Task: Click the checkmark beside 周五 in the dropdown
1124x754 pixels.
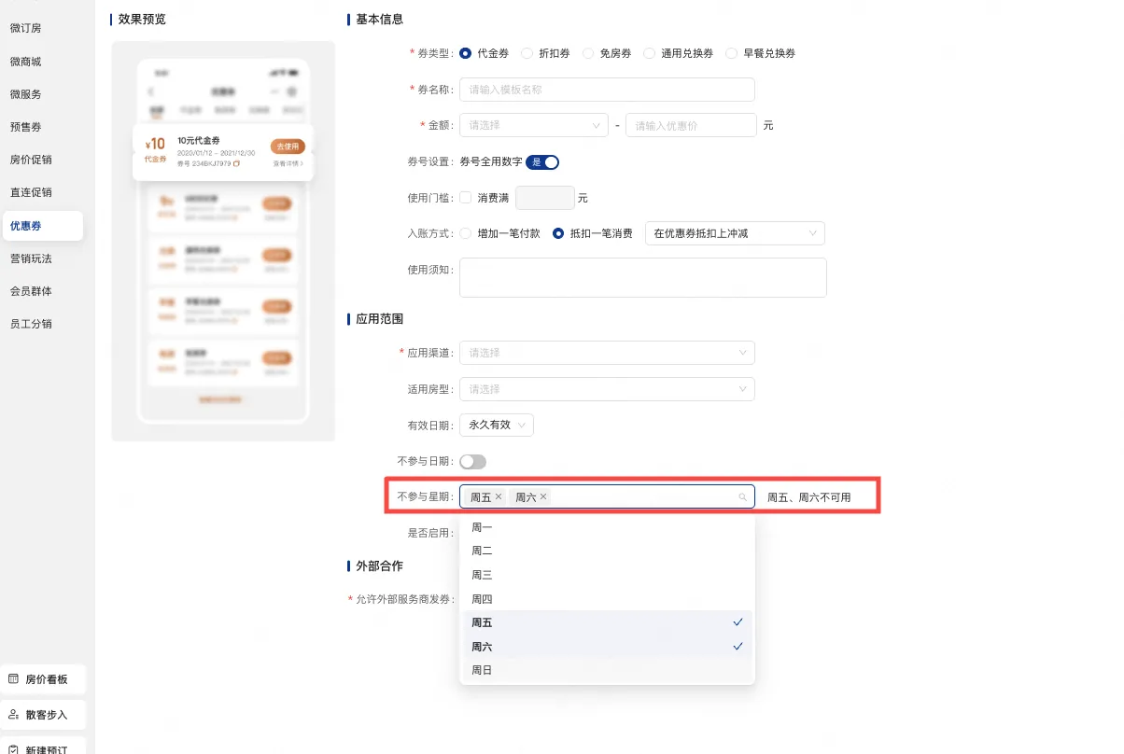Action: (738, 621)
